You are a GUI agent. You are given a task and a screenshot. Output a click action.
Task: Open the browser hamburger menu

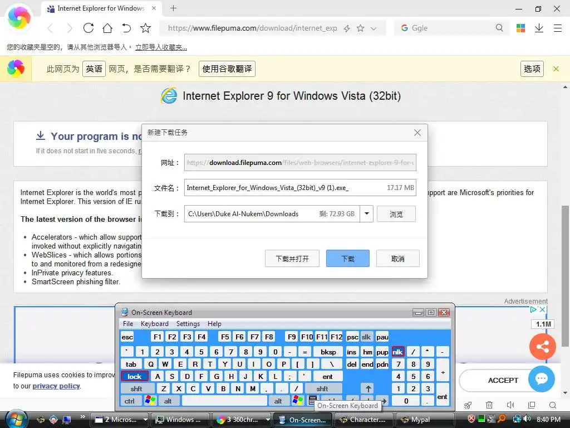(558, 28)
